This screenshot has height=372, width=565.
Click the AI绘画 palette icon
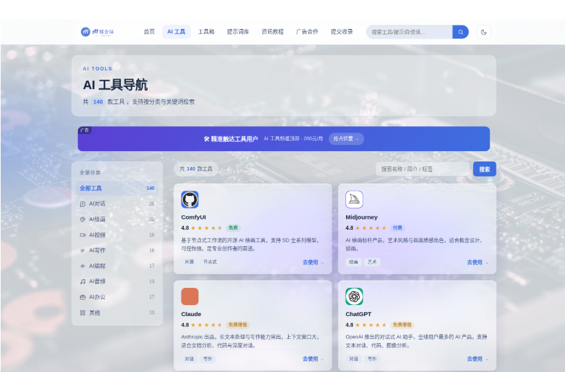[x=82, y=219]
